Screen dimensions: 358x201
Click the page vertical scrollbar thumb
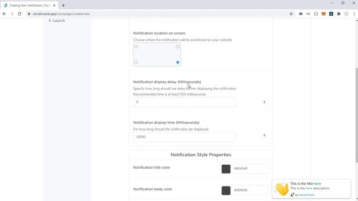click(x=357, y=115)
